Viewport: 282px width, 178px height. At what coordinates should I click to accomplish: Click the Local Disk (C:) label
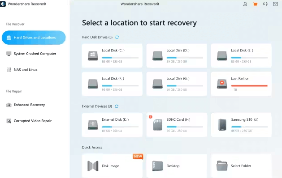(113, 51)
